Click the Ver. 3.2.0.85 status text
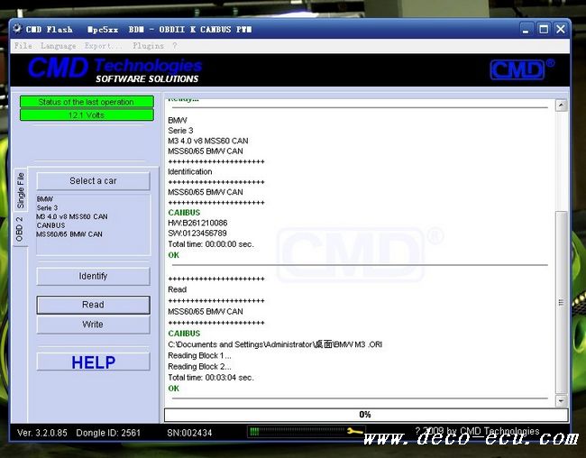The height and width of the screenshot is (458, 586). 42,433
